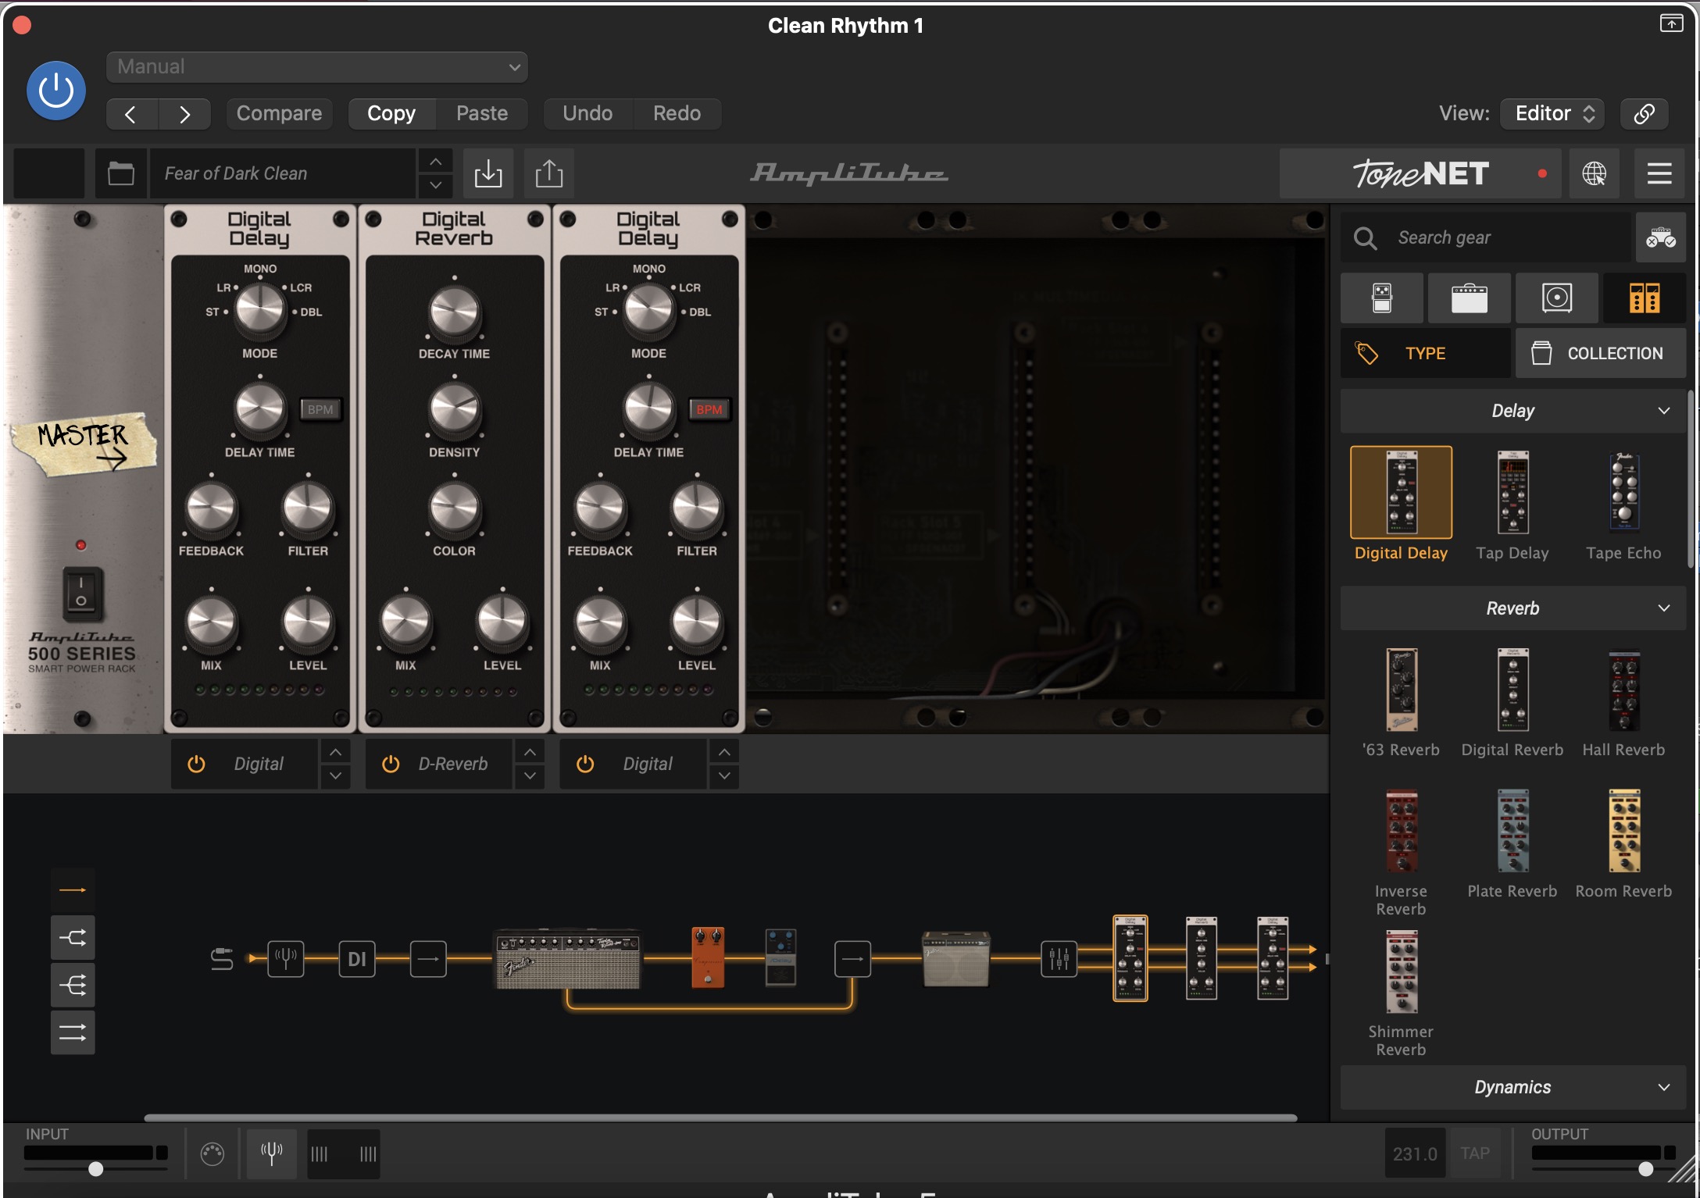Click the input signal chain plug icon
The width and height of the screenshot is (1700, 1198).
coord(222,958)
